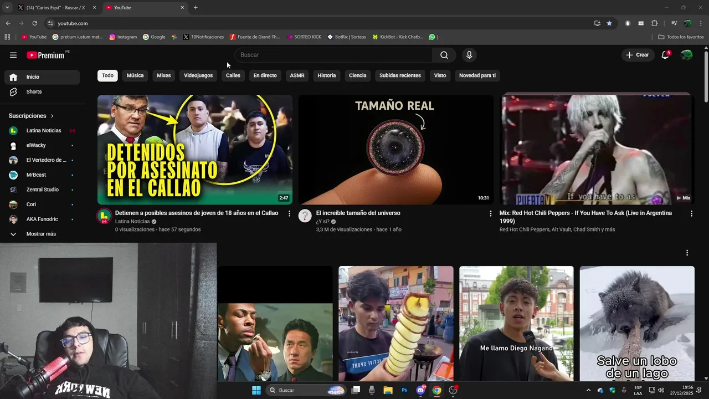Screen dimensions: 709x399
Task: Open Shorts from the sidebar
Action: 42,91
